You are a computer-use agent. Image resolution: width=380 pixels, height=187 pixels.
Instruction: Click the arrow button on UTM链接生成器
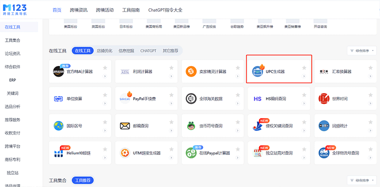coord(171,157)
